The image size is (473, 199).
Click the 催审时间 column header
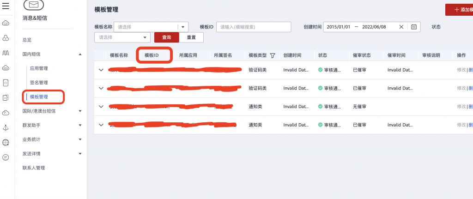(396, 55)
